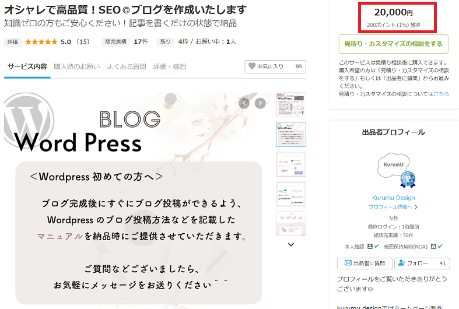Click the service title オシャレで高品質!SEO◎ブログ
This screenshot has height=309, width=459.
125,10
